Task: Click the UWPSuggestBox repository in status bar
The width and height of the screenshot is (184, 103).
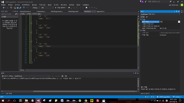Action: pyautogui.click(x=164, y=97)
